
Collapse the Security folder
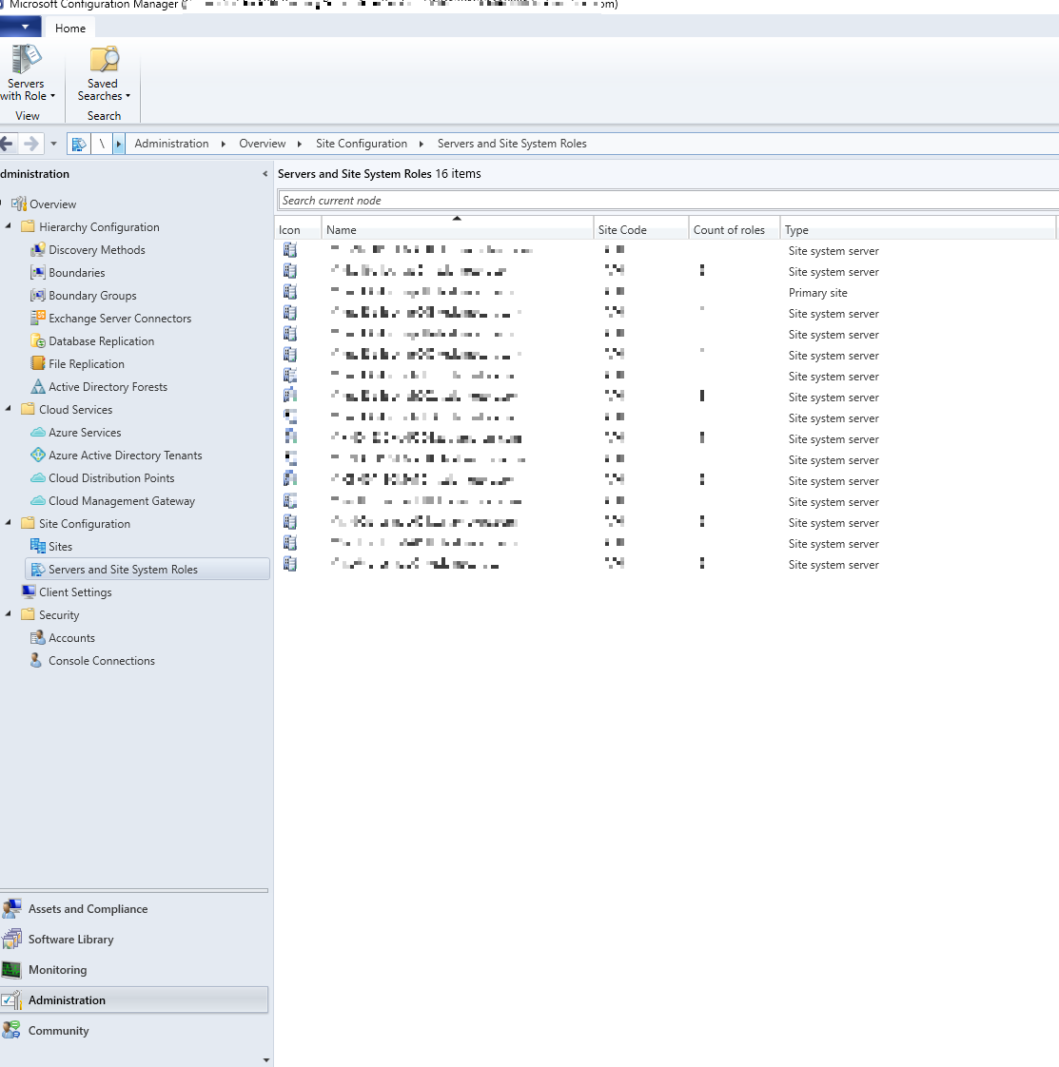pyautogui.click(x=9, y=613)
